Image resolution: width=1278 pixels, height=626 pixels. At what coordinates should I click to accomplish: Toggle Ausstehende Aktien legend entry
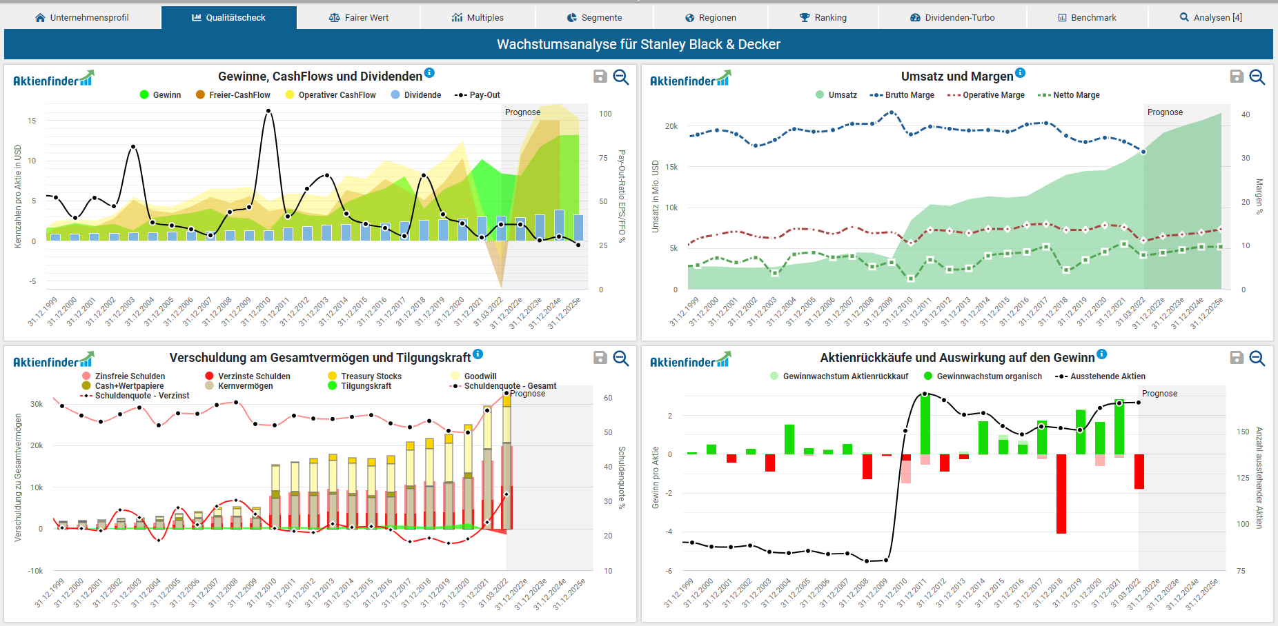1107,376
